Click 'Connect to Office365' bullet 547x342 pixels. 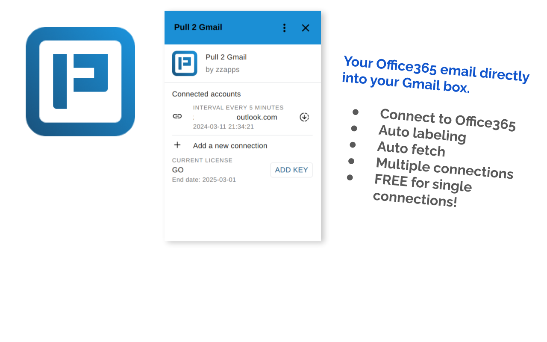tap(447, 120)
